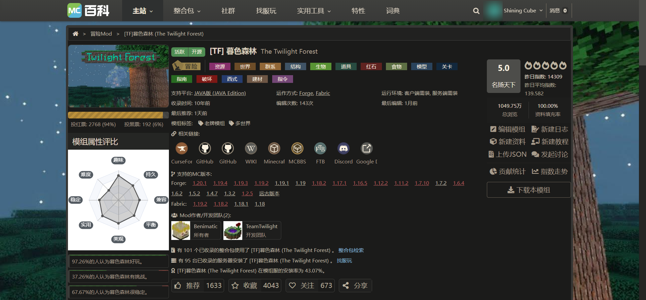Image resolution: width=646 pixels, height=300 pixels.
Task: Click the 分享 share button
Action: pyautogui.click(x=355, y=286)
